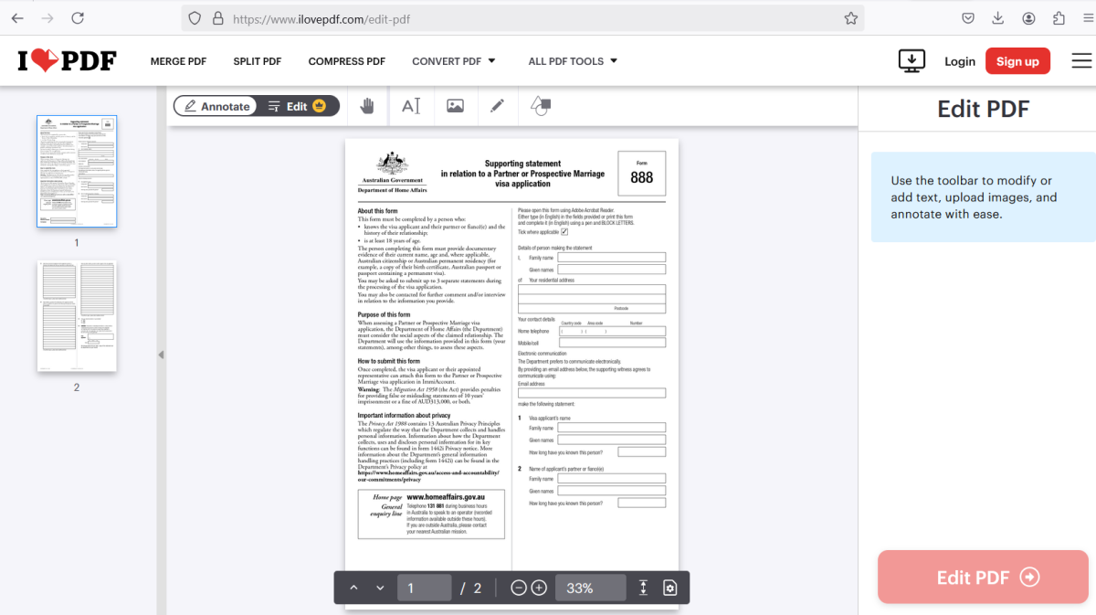Switch to Annotate mode

click(x=216, y=105)
